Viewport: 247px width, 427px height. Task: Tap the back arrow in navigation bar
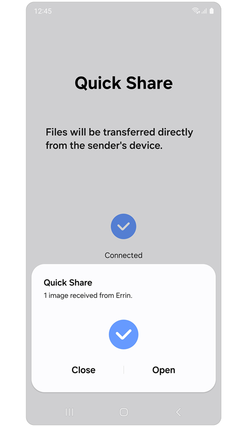(178, 412)
